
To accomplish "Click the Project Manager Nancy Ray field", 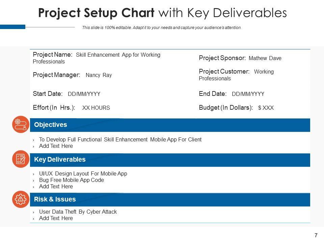I will point(72,75).
